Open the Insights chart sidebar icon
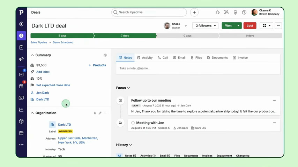This screenshot has width=298, height=167. click(x=21, y=110)
